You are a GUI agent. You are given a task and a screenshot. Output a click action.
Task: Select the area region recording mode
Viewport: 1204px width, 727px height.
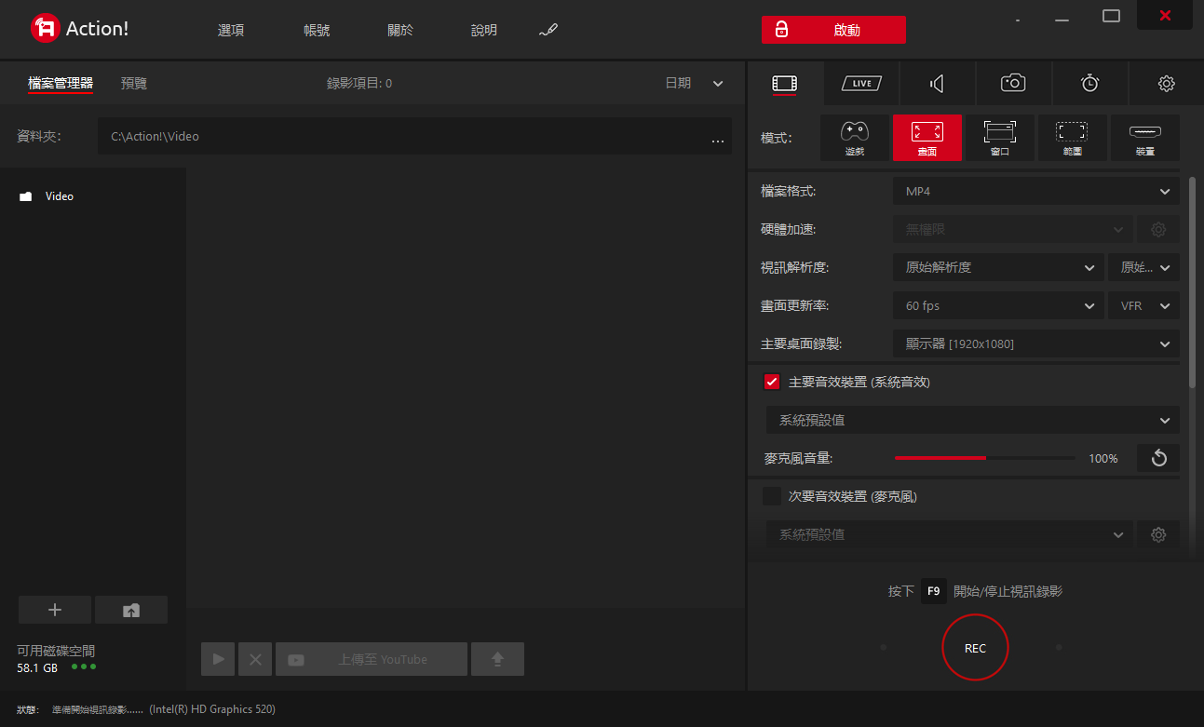pos(1073,138)
